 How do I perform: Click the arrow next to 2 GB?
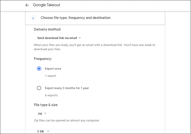[48, 131]
